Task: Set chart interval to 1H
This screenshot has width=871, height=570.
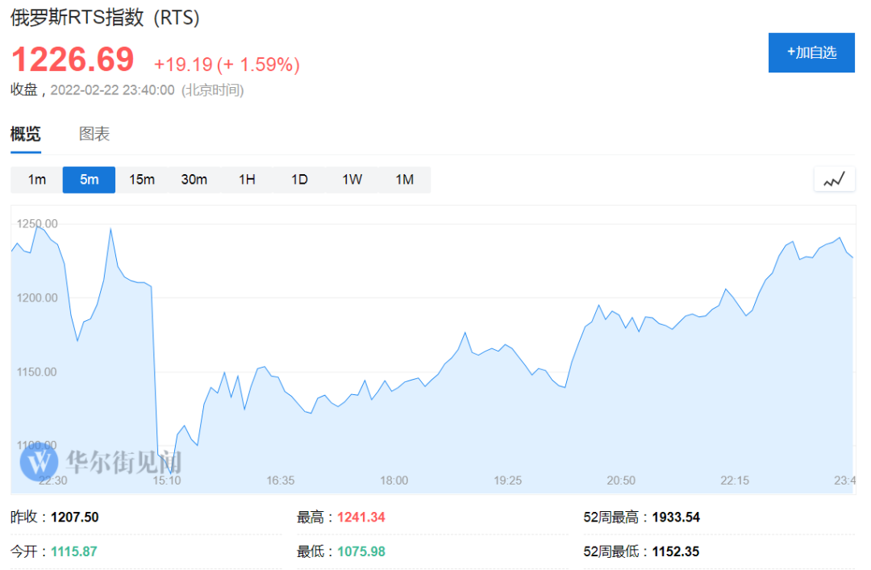Action: click(247, 180)
